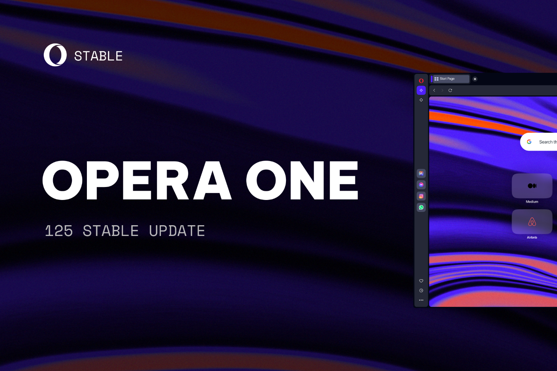This screenshot has height=371, width=557.
Task: Click the Opera logo beside STABLE
Action: [x=55, y=55]
